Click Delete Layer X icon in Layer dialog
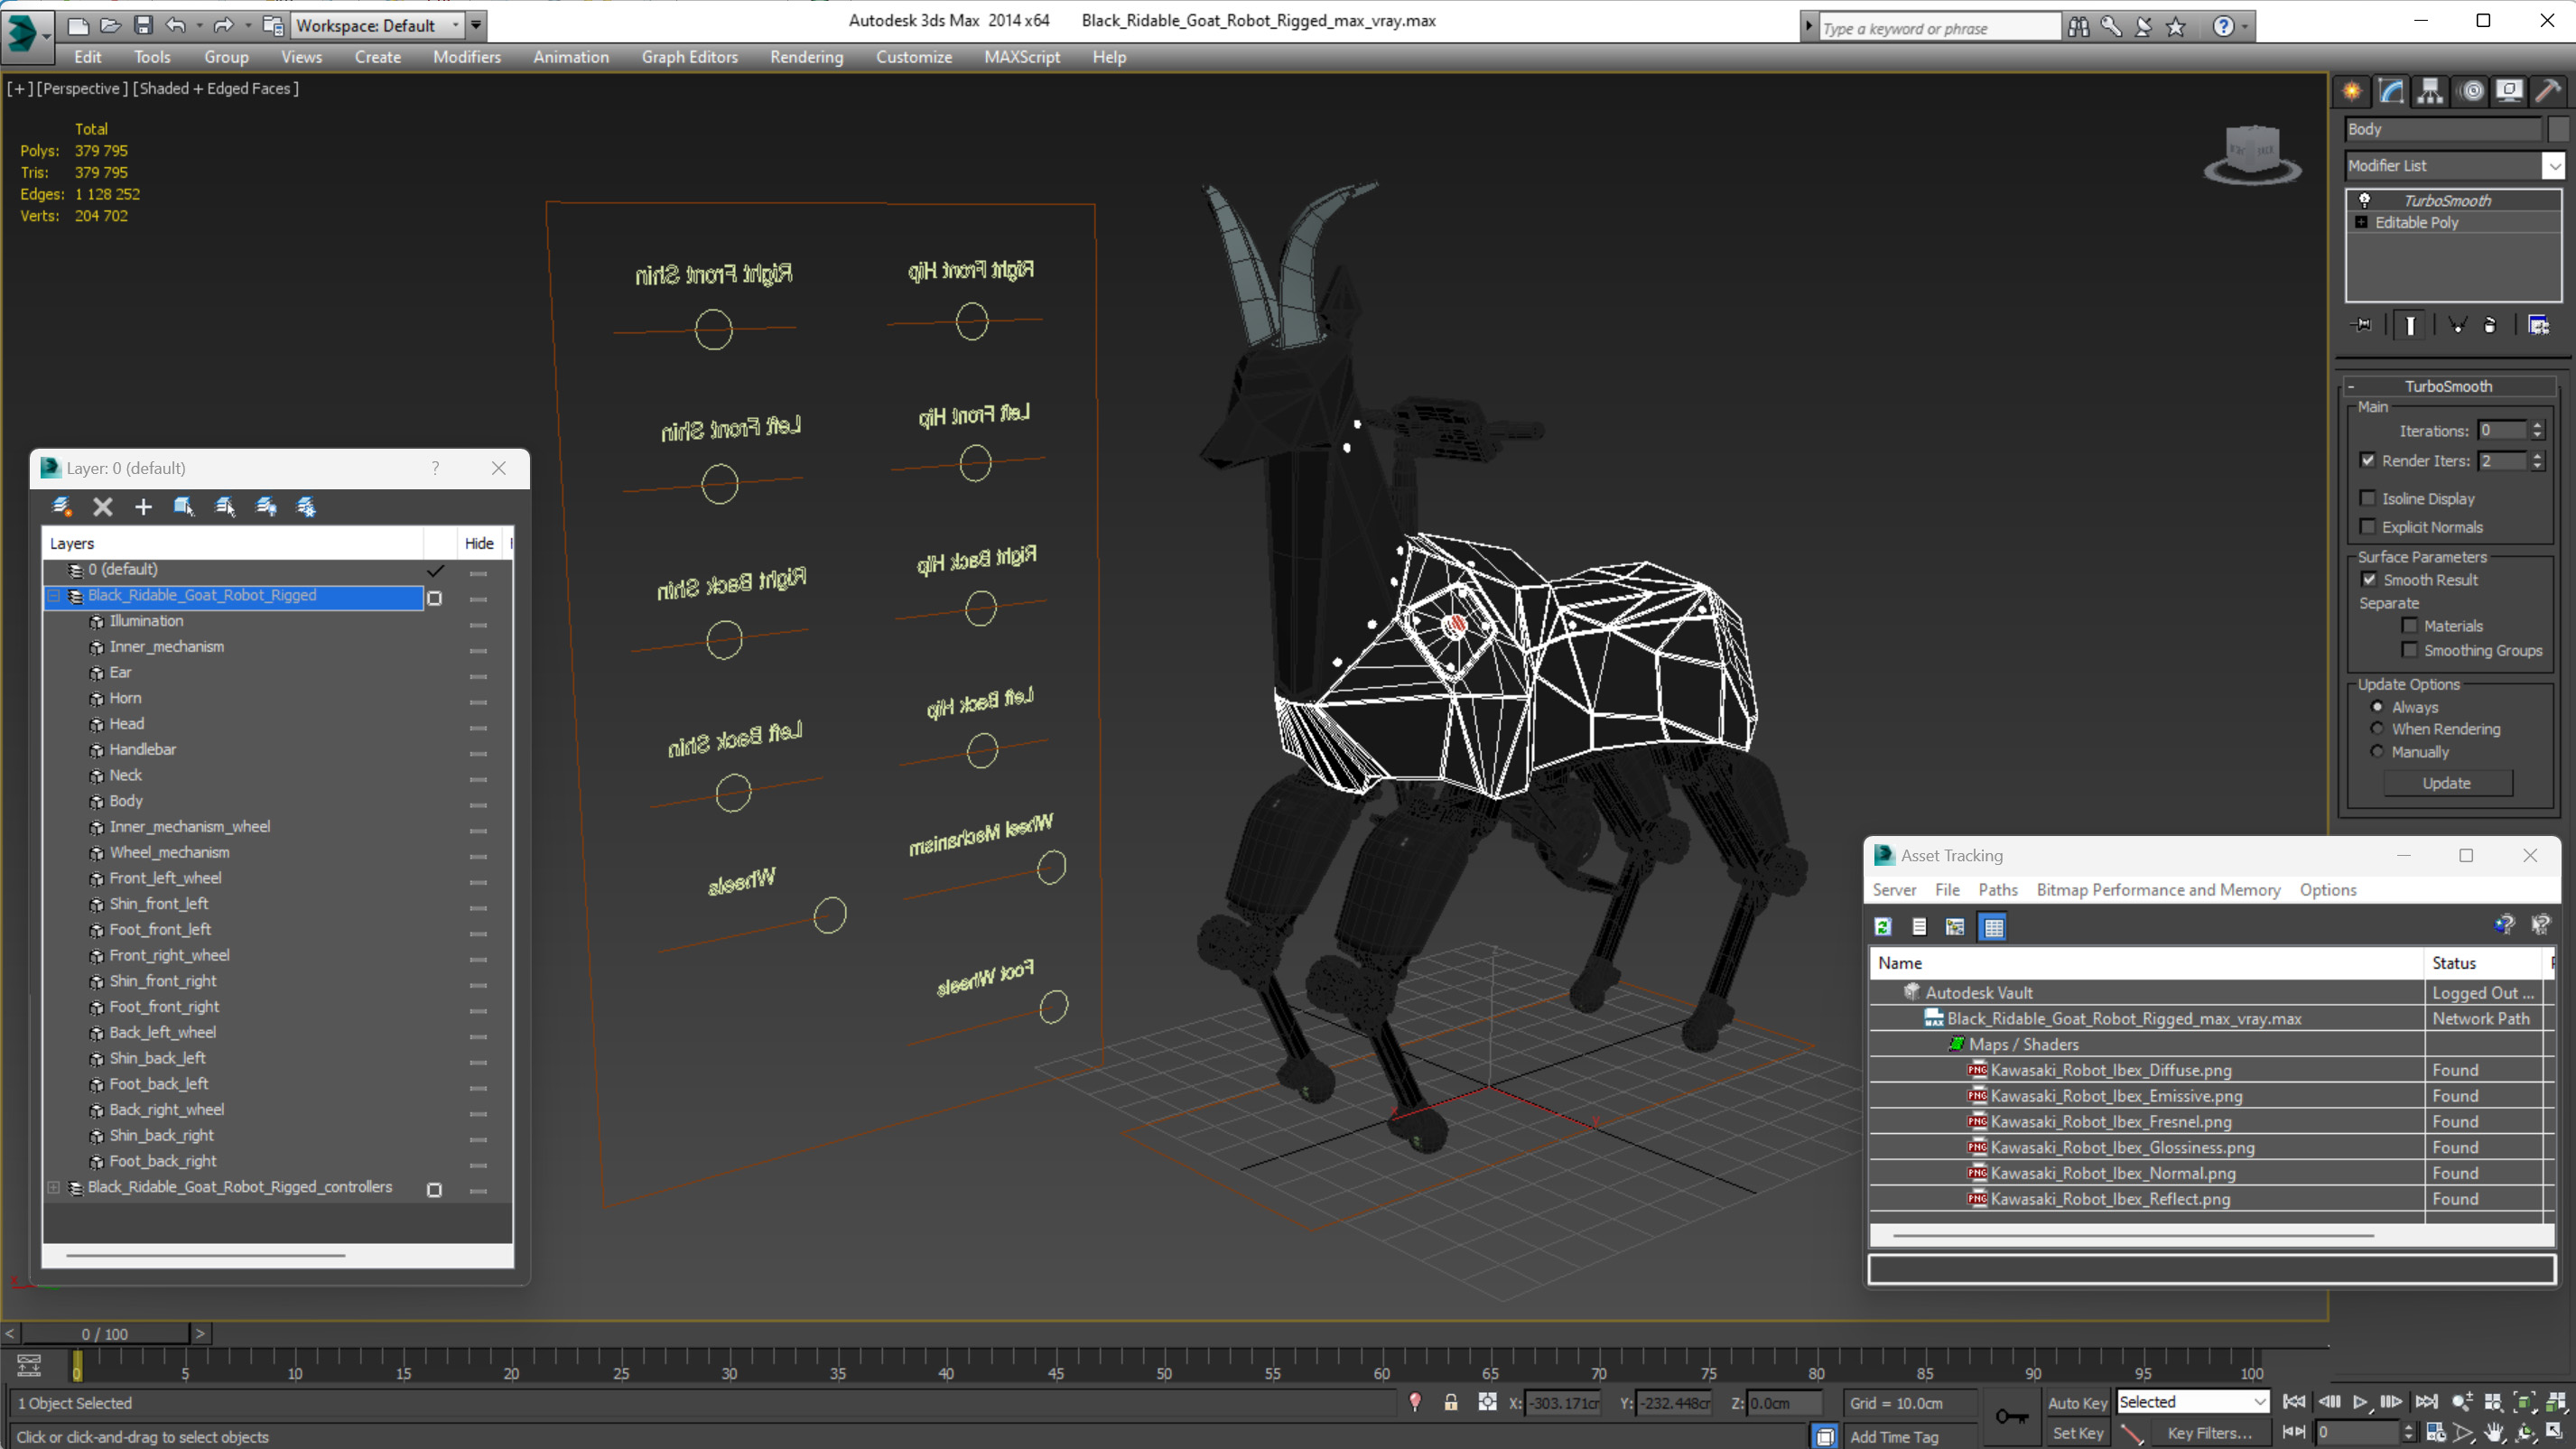 click(x=103, y=507)
